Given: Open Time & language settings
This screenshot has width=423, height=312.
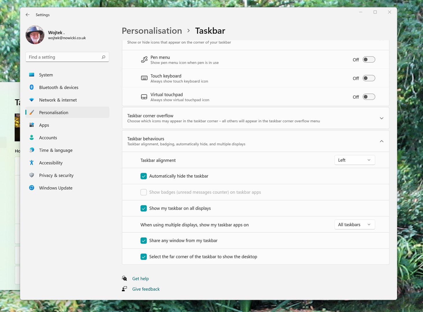Looking at the screenshot, I should [x=67, y=150].
